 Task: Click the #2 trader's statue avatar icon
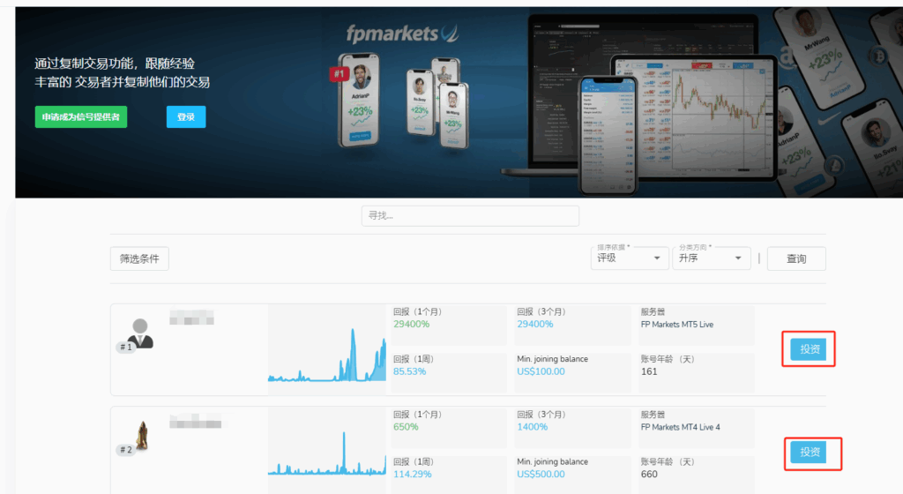pos(139,433)
